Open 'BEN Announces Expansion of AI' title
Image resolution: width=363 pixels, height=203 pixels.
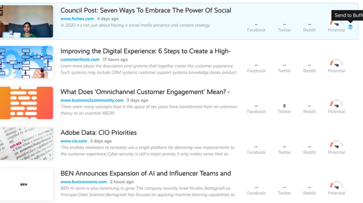coord(146,174)
